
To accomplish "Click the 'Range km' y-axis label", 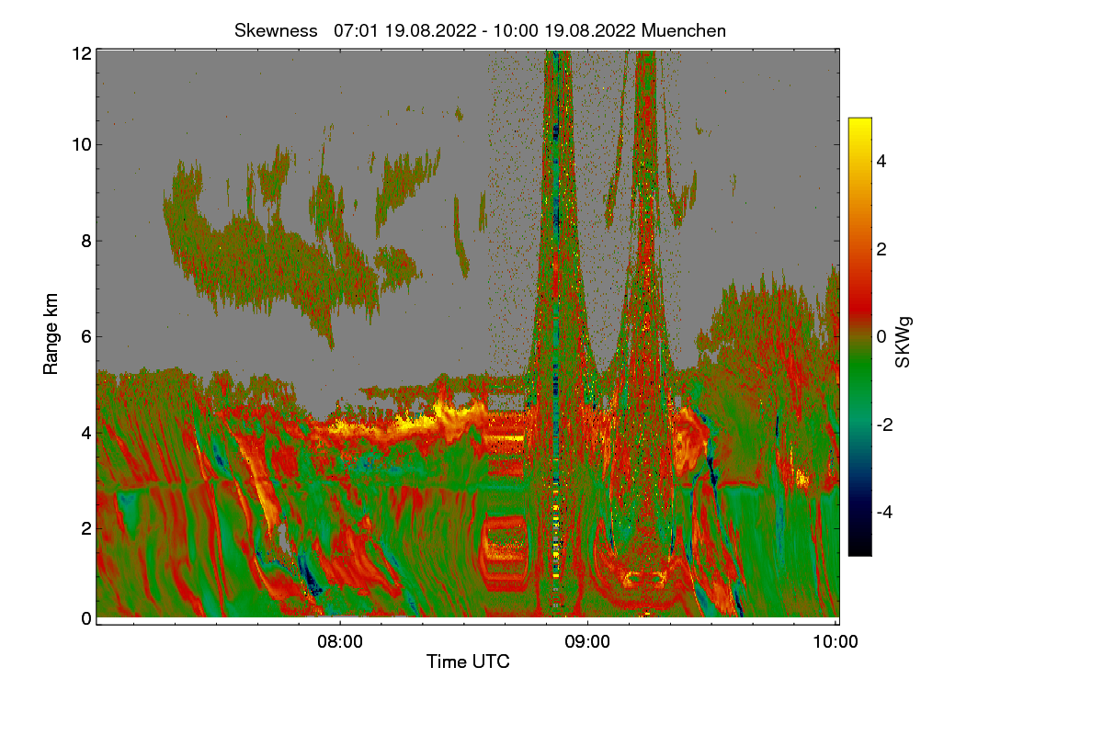I will 51,335.
